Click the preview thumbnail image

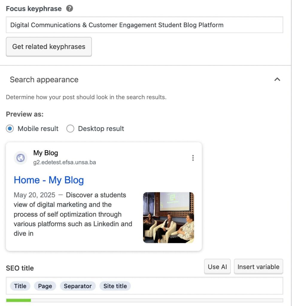tap(168, 218)
